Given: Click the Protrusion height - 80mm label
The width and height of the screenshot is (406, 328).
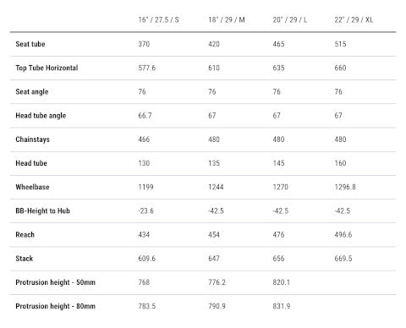Looking at the screenshot, I should point(56,306).
